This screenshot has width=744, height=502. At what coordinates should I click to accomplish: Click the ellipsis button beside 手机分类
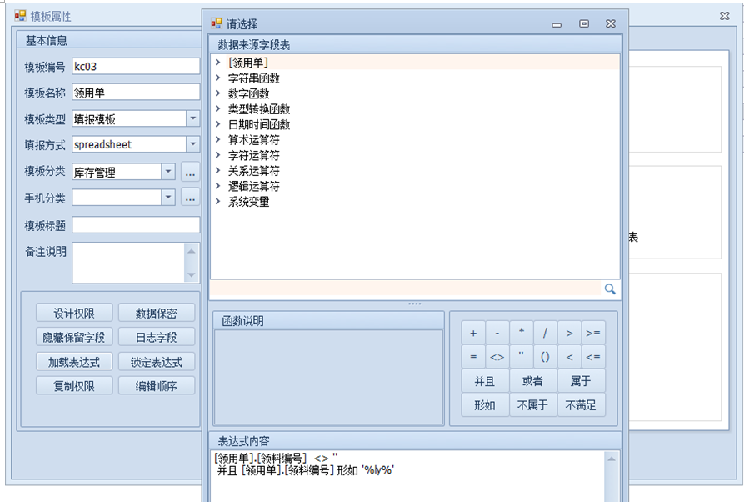[x=191, y=198]
